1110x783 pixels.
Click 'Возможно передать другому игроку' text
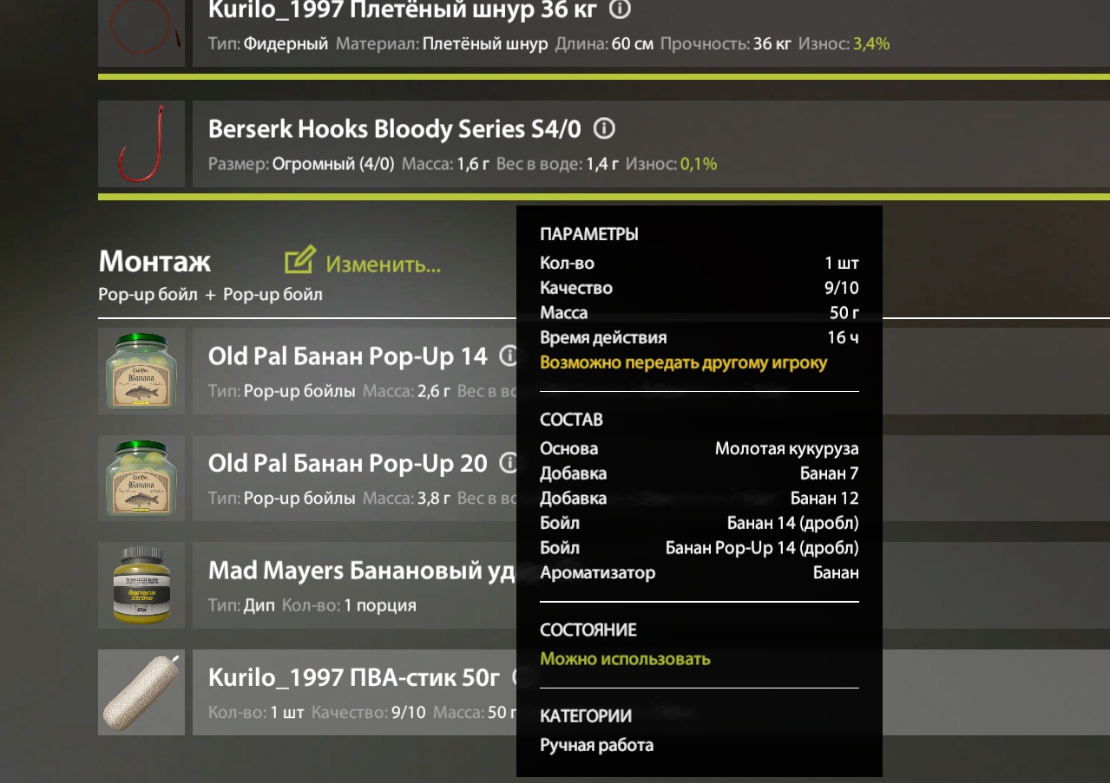pyautogui.click(x=683, y=362)
